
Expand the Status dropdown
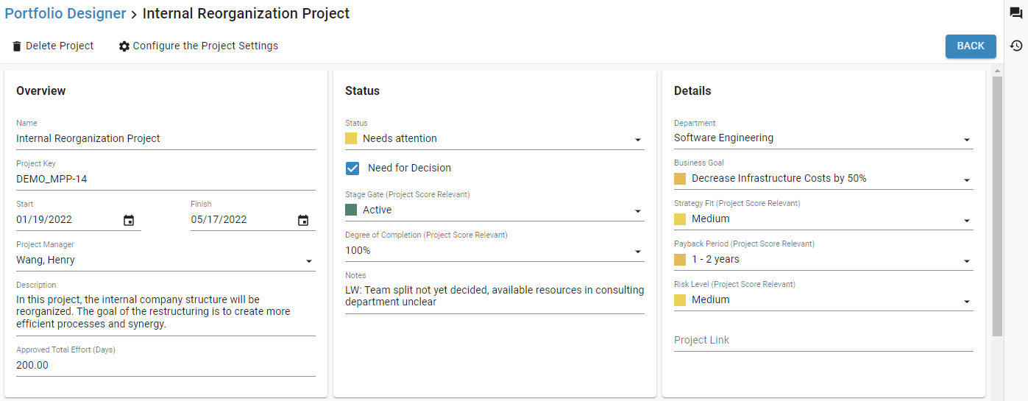[x=494, y=138]
